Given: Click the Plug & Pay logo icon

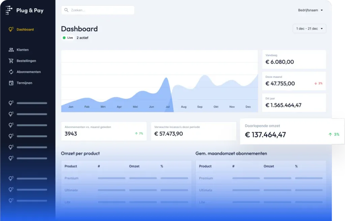Looking at the screenshot, I should tap(9, 10).
